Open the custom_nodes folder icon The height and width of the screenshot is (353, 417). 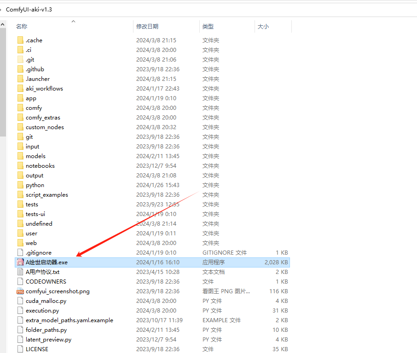pos(21,127)
